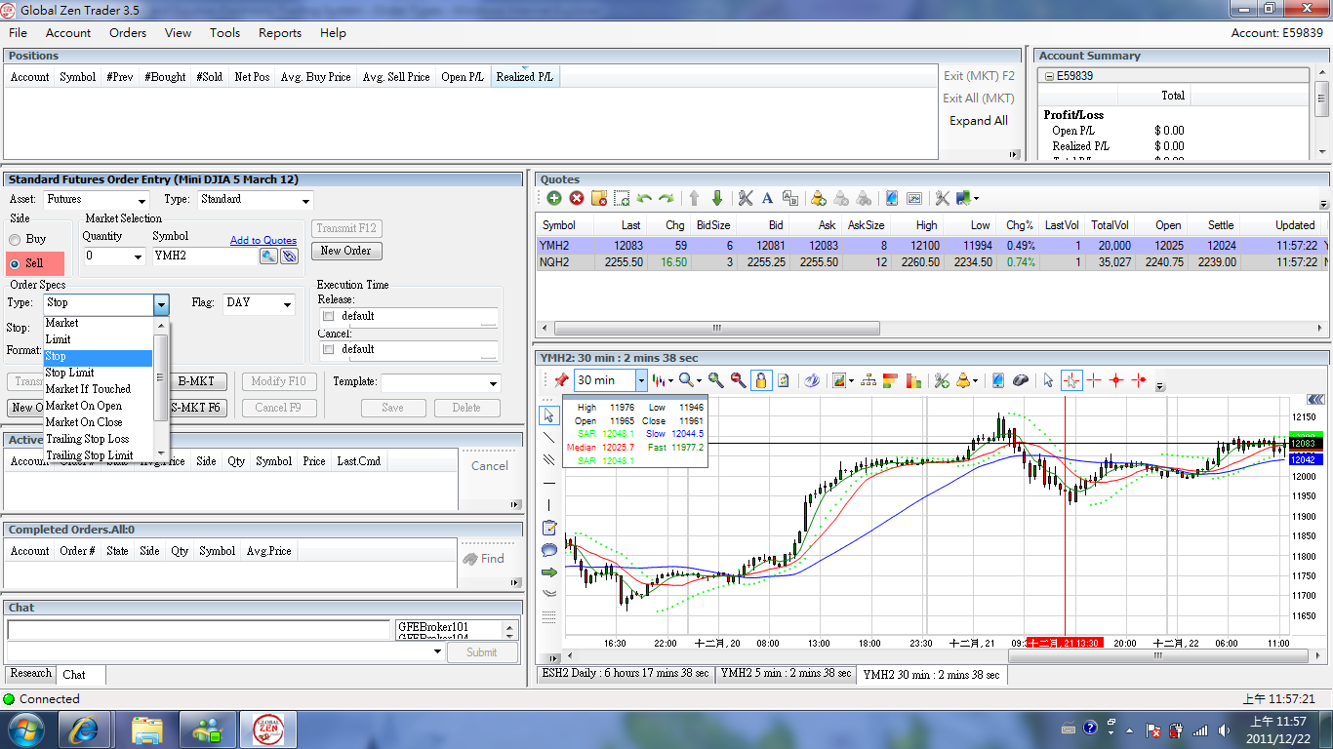This screenshot has height=749, width=1333.
Task: Click the green redo arrow in Quotes toolbar
Action: [666, 198]
